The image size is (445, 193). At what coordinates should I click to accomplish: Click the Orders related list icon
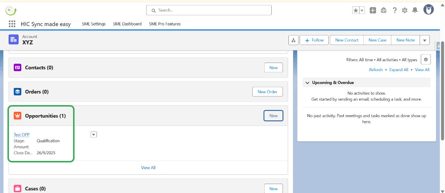[x=18, y=92]
